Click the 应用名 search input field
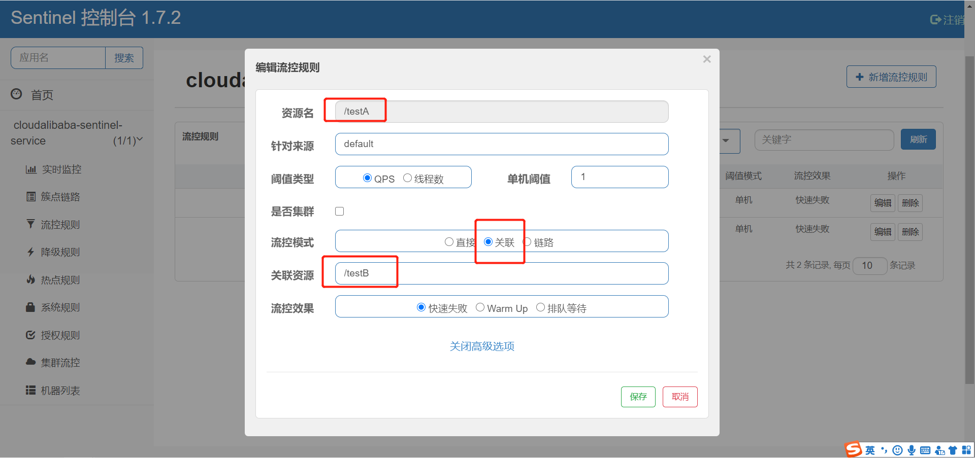The width and height of the screenshot is (975, 458). [x=58, y=58]
